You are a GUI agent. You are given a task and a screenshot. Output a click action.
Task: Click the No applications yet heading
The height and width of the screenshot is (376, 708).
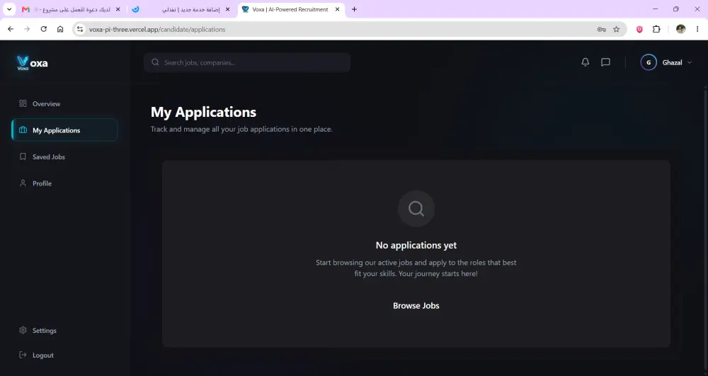(416, 245)
